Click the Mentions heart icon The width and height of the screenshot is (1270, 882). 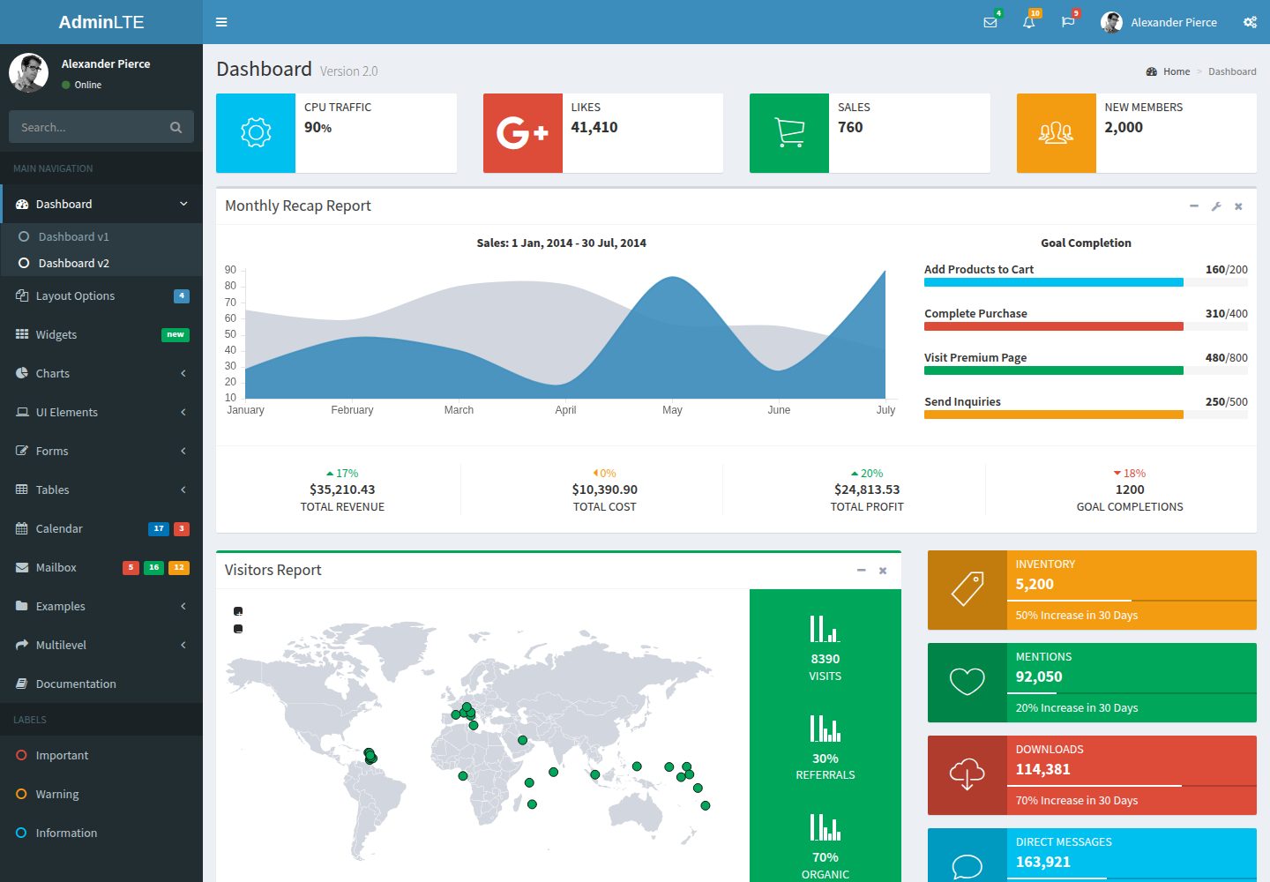coord(967,682)
